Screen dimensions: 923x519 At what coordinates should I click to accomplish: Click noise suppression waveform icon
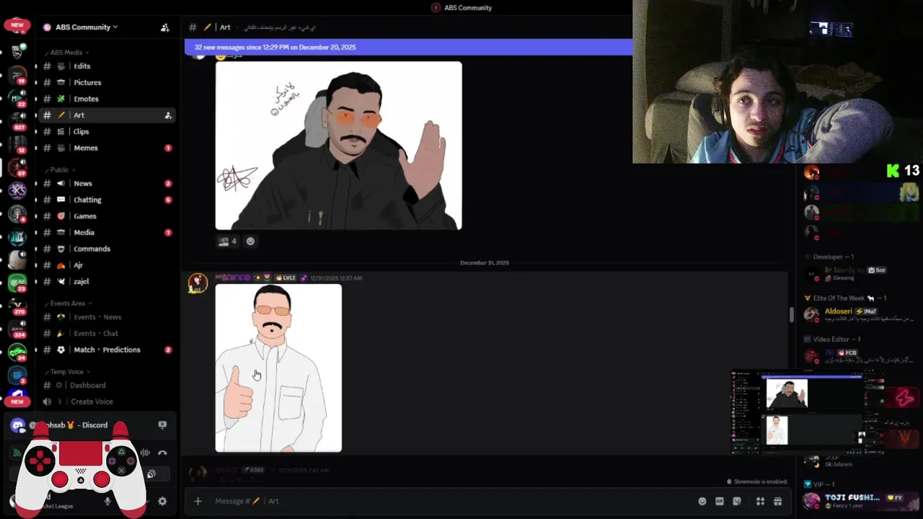point(145,453)
